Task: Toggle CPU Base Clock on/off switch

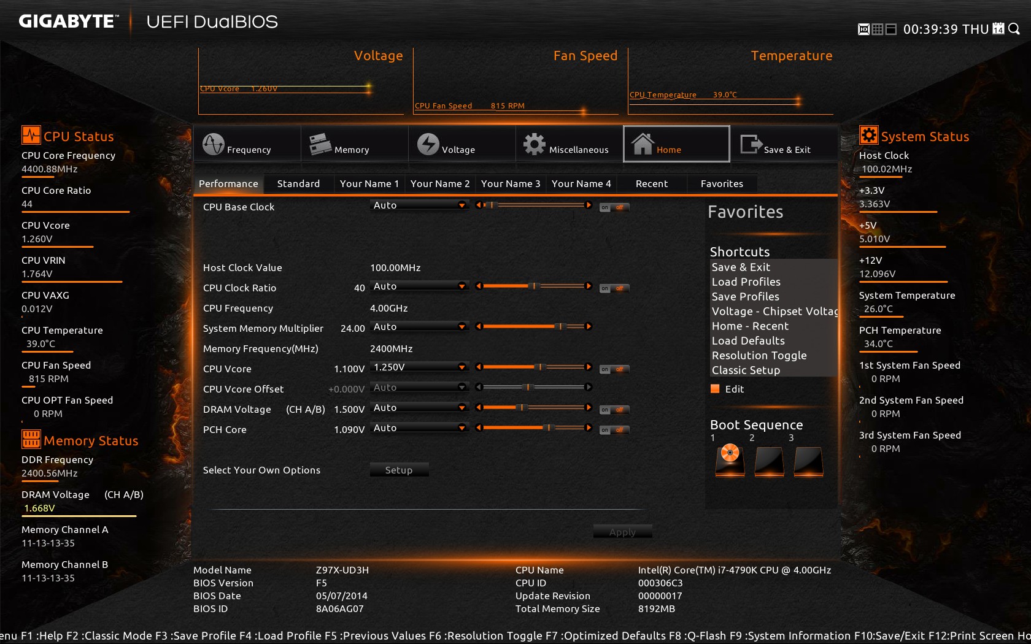Action: [x=614, y=207]
